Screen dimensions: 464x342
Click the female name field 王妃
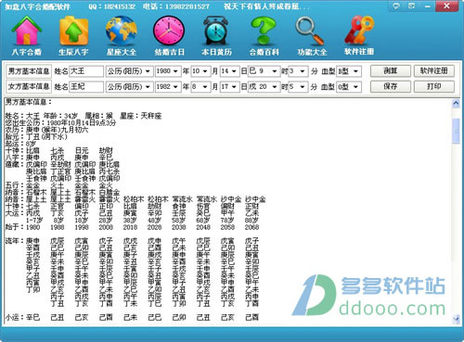(x=86, y=87)
